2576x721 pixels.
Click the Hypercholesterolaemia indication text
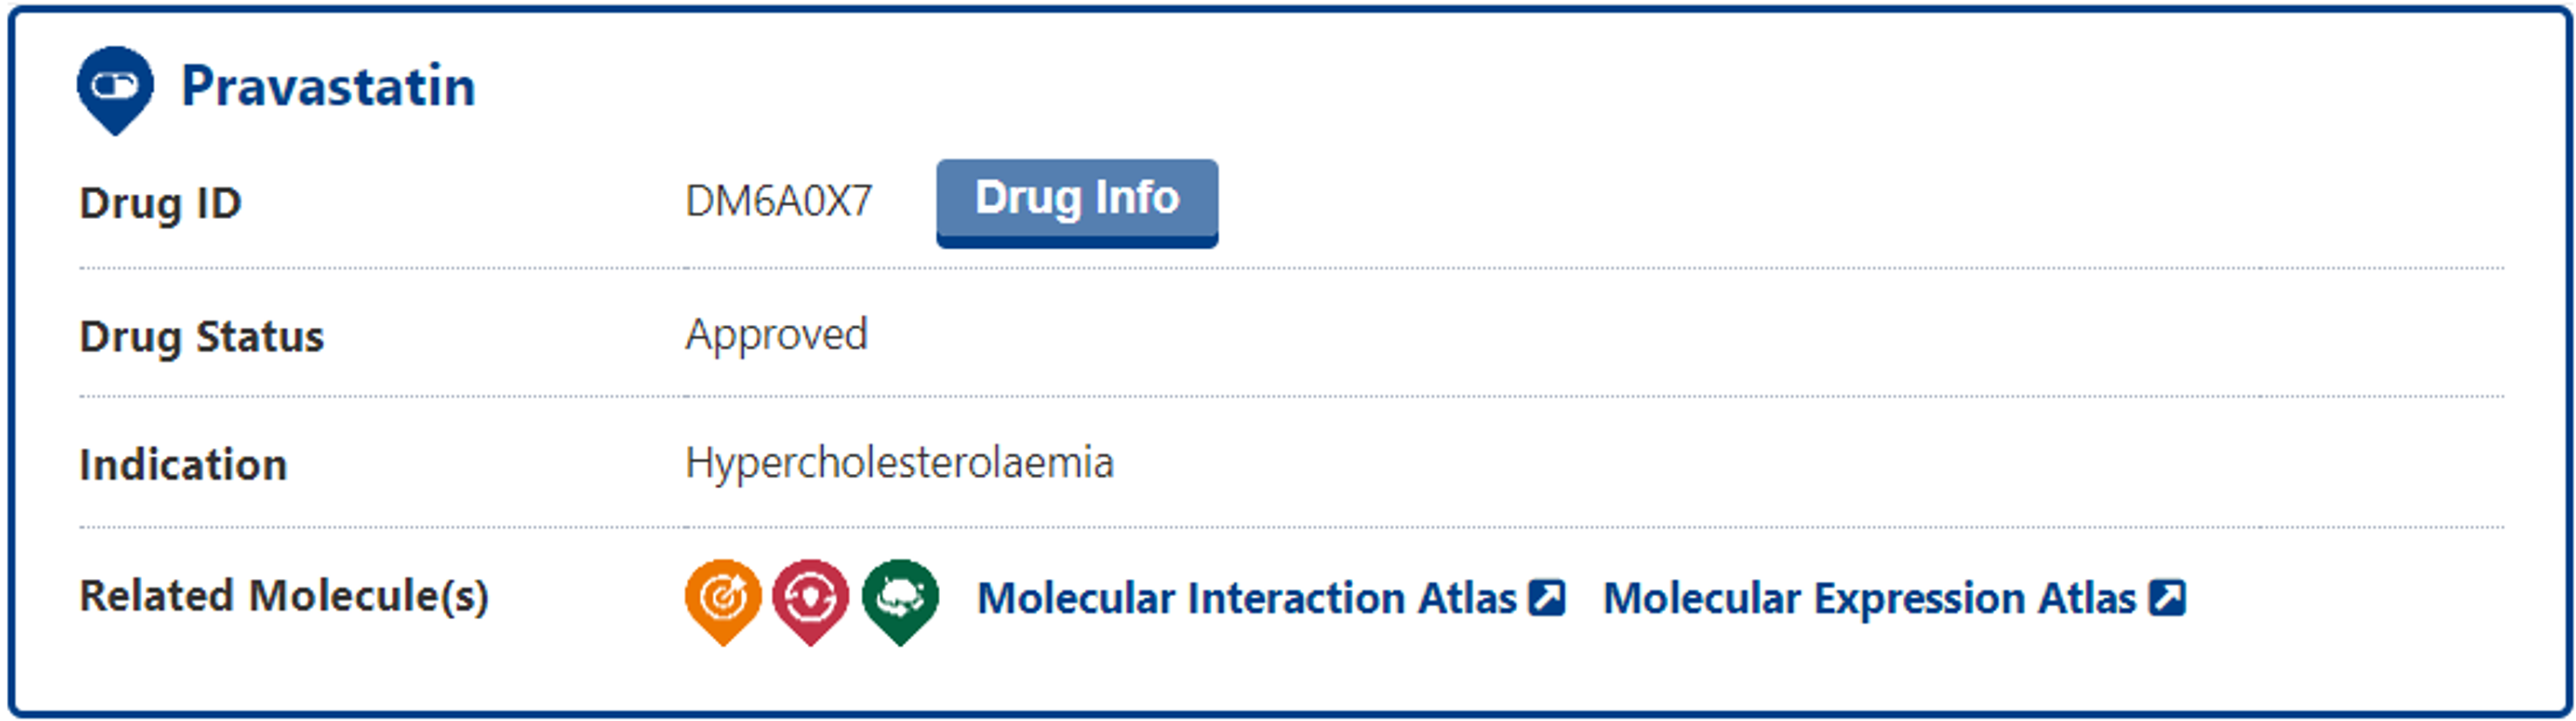[898, 463]
